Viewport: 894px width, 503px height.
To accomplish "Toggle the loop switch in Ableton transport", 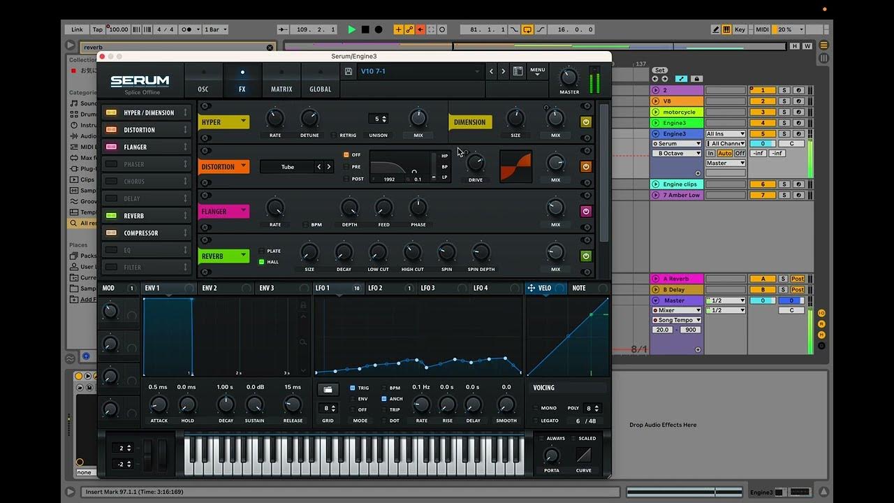I will click(527, 29).
